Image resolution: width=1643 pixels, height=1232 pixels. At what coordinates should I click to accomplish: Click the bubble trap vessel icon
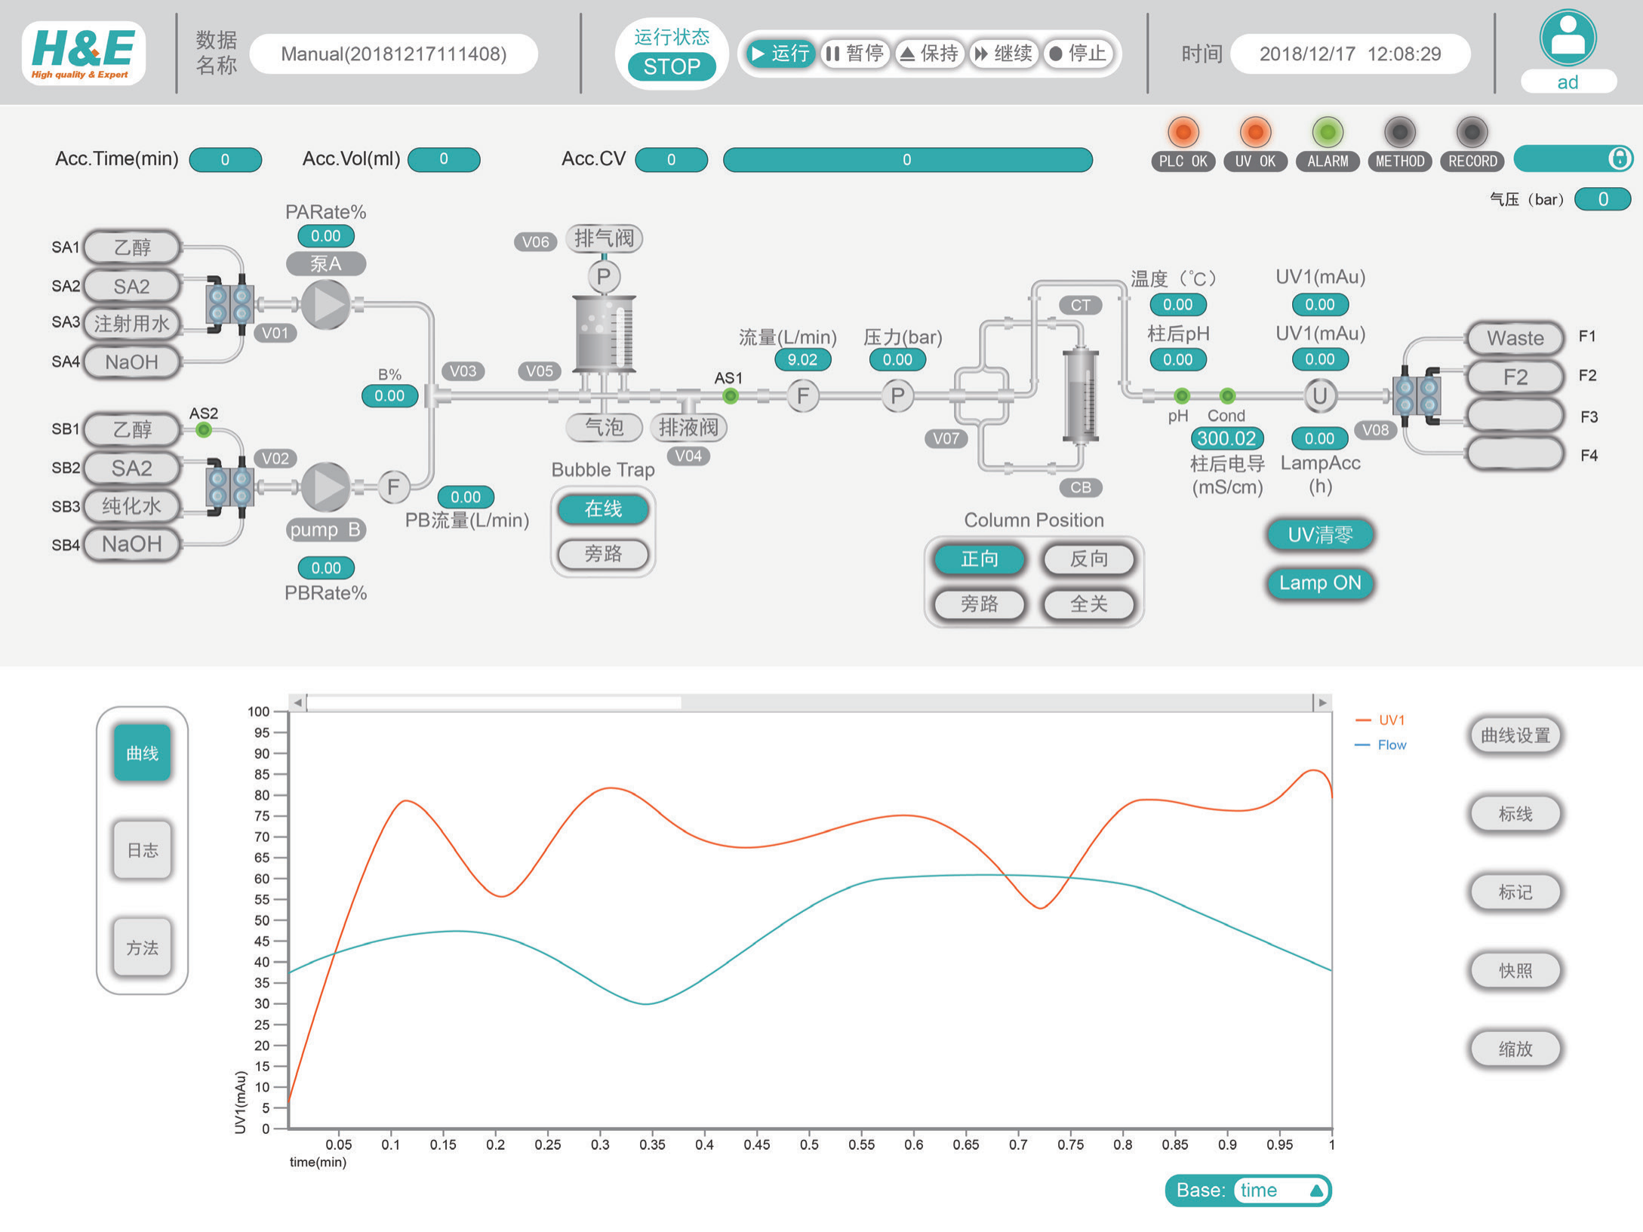click(604, 332)
